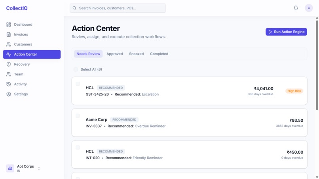Click the 0 days overdue text
Image resolution: width=319 pixels, height=179 pixels.
(x=292, y=158)
